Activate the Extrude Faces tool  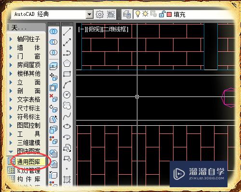pos(54,66)
